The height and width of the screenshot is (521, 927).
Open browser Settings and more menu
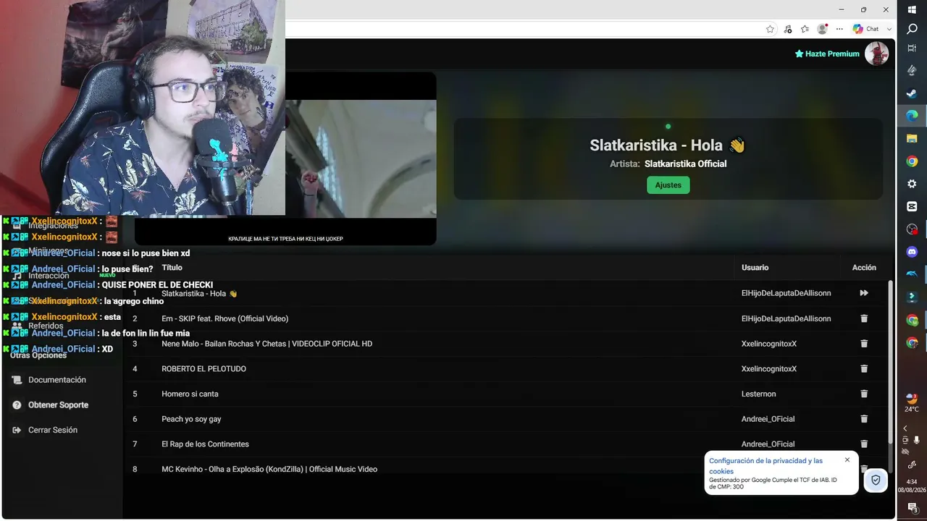click(x=839, y=29)
